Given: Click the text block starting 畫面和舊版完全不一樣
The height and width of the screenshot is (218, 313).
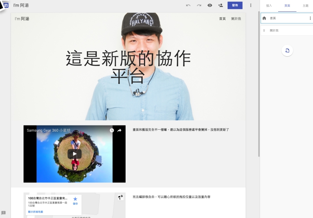Looking at the screenshot, I should (181, 130).
